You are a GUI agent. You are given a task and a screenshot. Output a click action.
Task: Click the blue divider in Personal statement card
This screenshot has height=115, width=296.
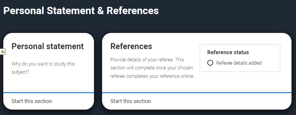tap(48, 93)
